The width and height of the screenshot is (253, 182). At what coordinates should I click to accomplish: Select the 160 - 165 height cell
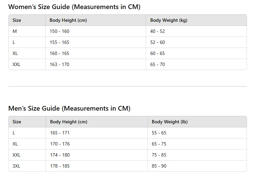click(59, 53)
